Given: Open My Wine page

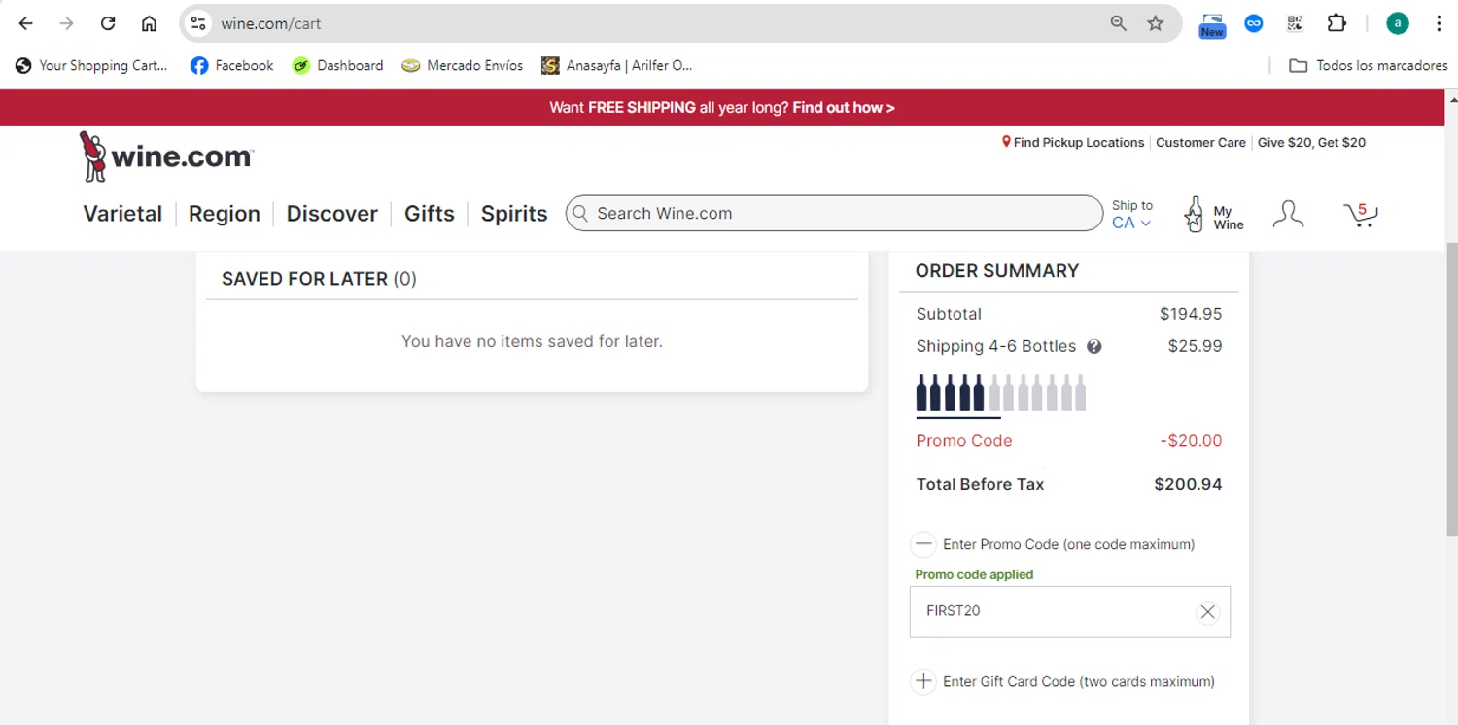Looking at the screenshot, I should [x=1213, y=214].
